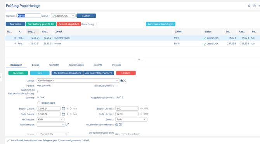This screenshot has width=260, height=144.
Task: Collapse the trip list panel chevron
Action: click(139, 59)
